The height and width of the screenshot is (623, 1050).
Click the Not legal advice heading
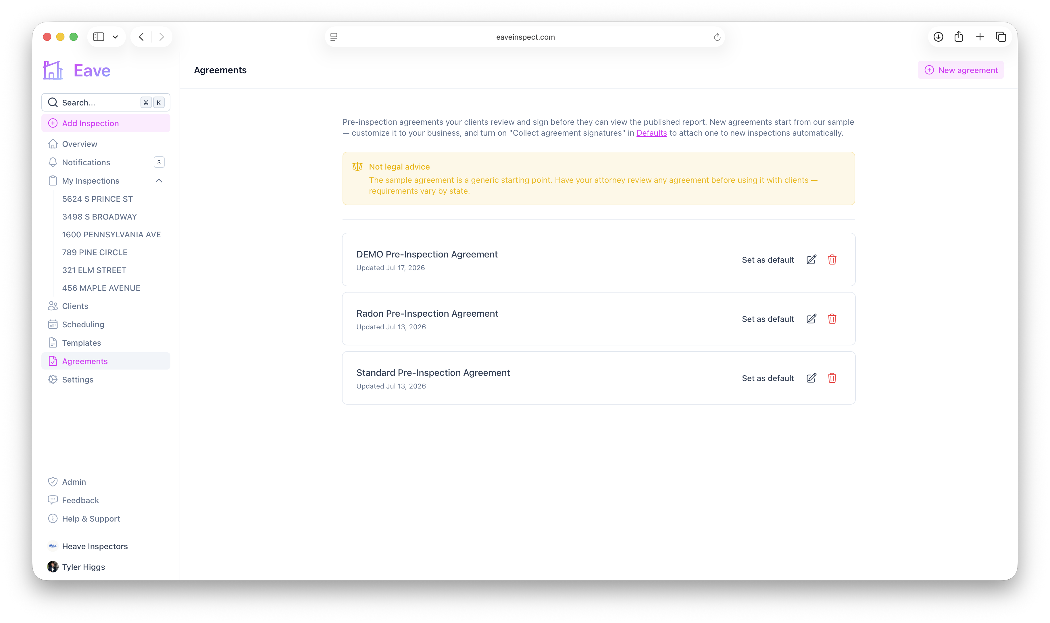[399, 167]
